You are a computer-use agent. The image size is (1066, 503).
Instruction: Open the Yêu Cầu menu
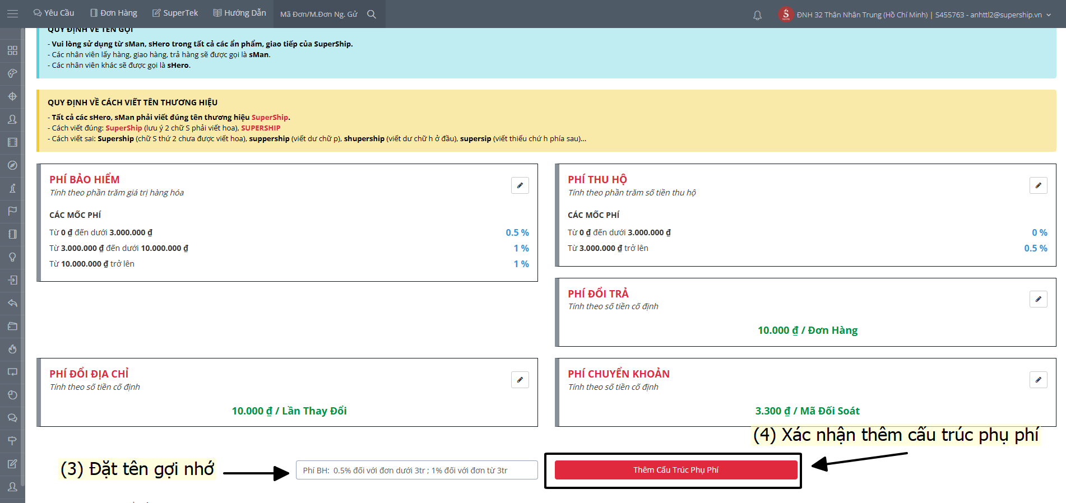[x=54, y=13]
